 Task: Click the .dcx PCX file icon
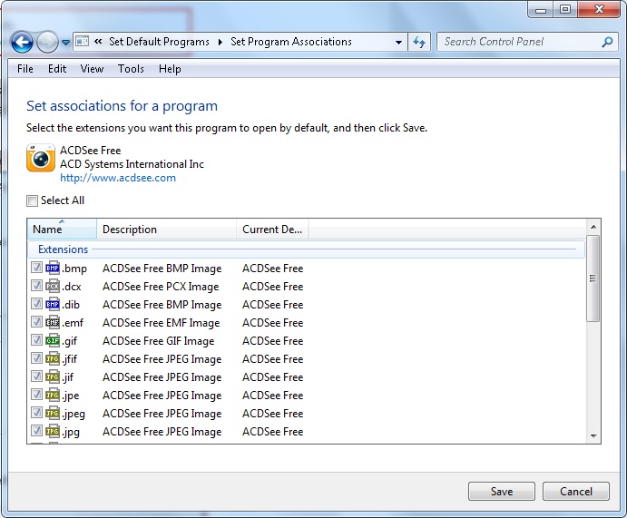click(x=53, y=287)
